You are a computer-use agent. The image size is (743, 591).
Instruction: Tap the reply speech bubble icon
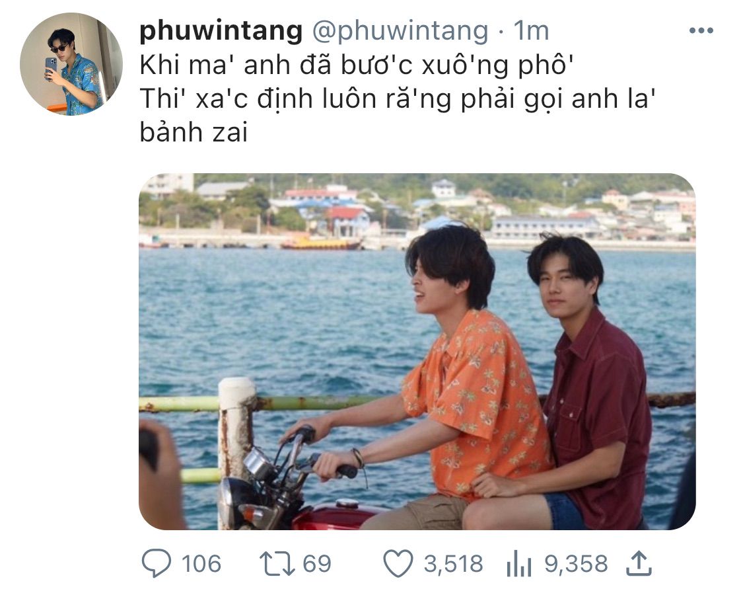click(157, 563)
